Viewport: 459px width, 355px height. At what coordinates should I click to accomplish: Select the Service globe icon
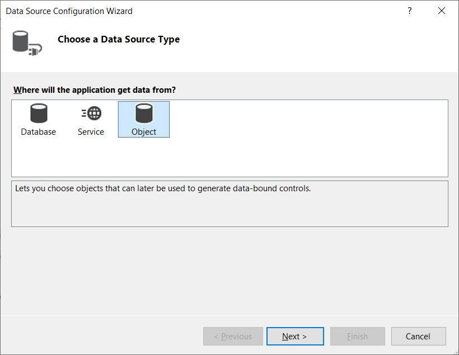point(91,113)
